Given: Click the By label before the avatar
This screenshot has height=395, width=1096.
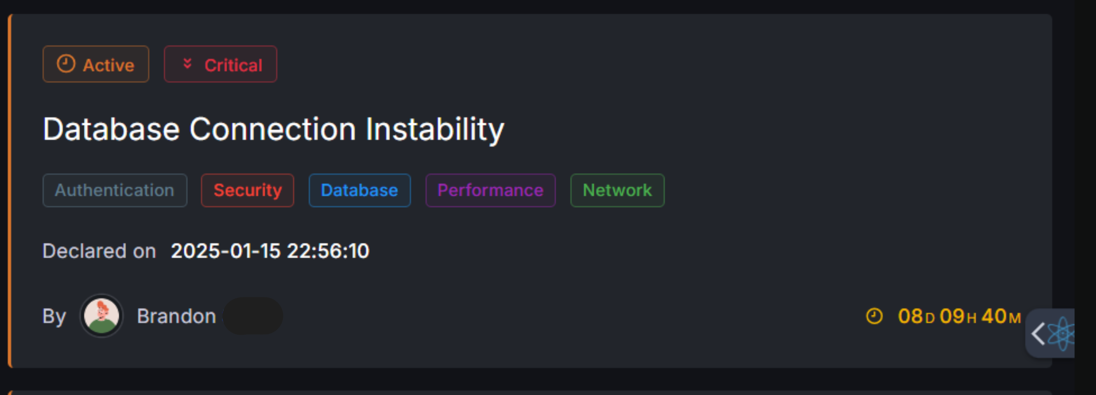Looking at the screenshot, I should (54, 316).
